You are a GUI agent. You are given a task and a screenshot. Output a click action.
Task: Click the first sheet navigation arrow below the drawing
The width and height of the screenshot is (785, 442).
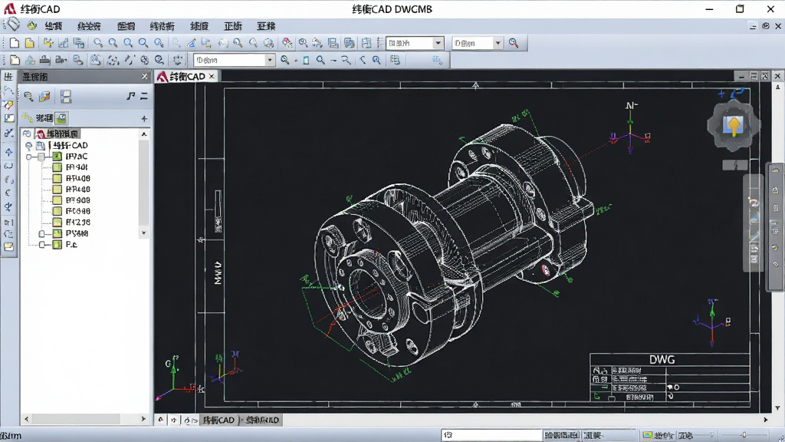tap(160, 420)
